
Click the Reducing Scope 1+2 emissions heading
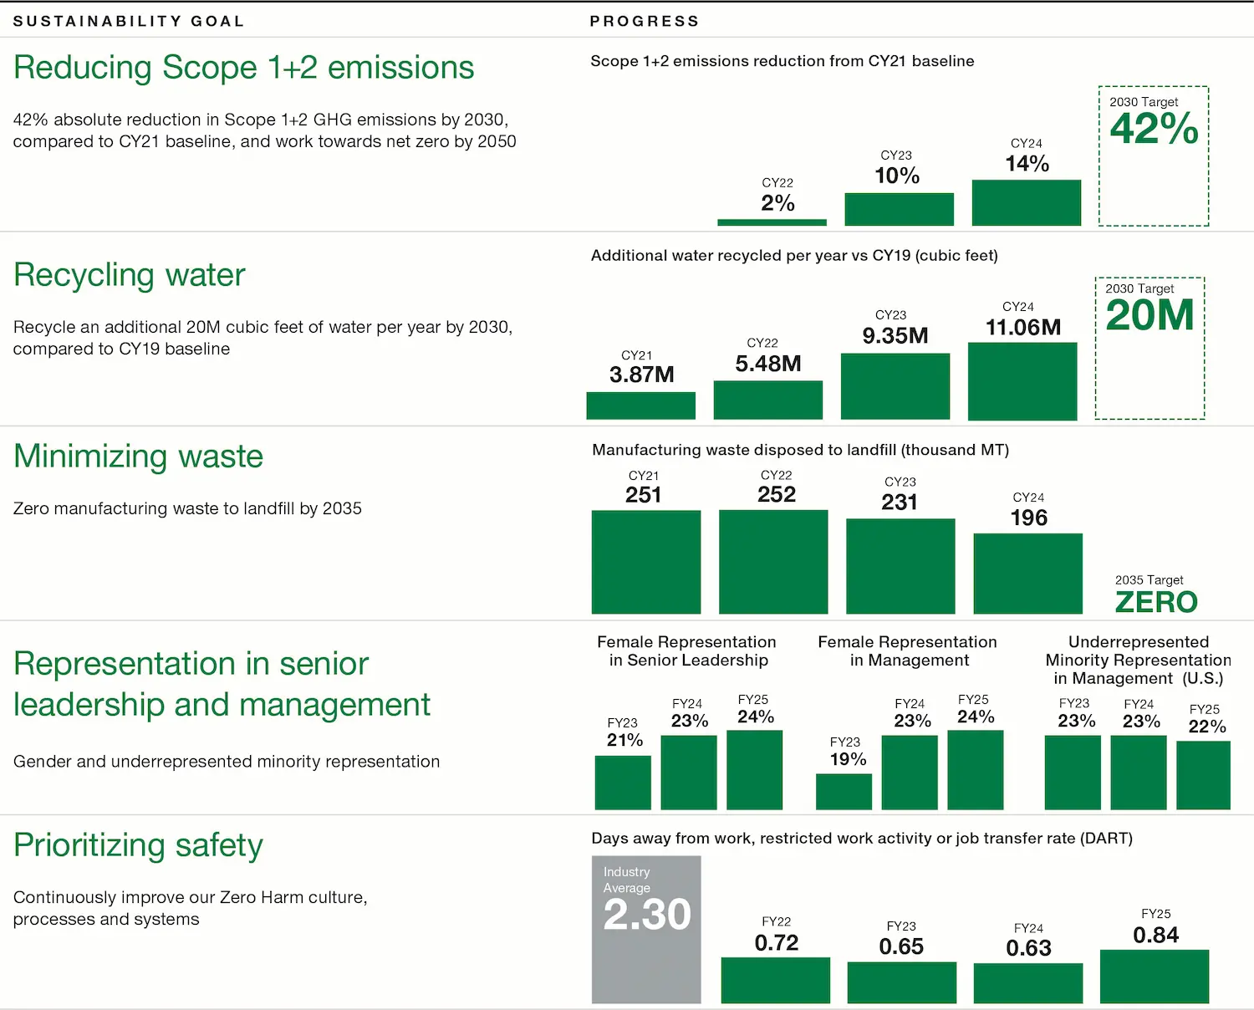pyautogui.click(x=243, y=67)
